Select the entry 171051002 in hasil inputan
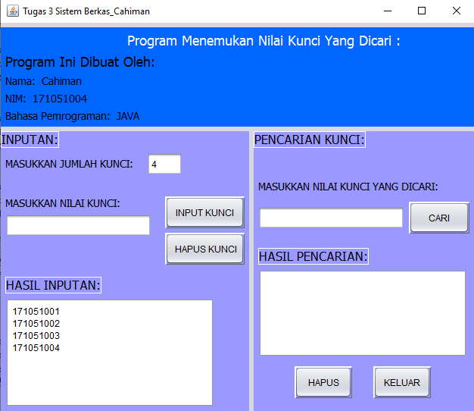The width and height of the screenshot is (474, 411). point(36,324)
